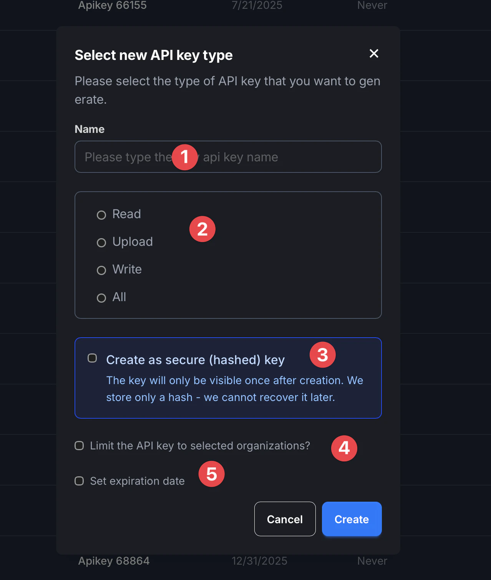Screen dimensions: 491x580
Task: Click the 7/21/2025 date cell
Action: tap(257, 5)
